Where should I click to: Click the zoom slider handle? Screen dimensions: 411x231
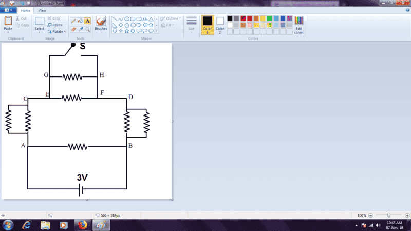click(389, 215)
